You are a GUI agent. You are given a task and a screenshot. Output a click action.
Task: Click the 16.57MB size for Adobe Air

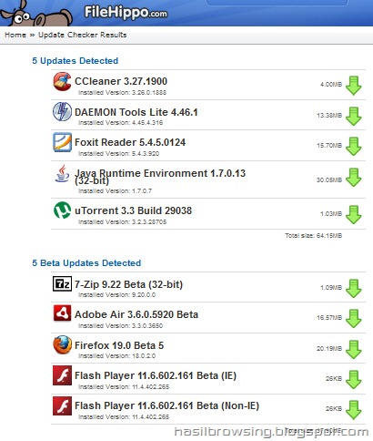(x=329, y=317)
